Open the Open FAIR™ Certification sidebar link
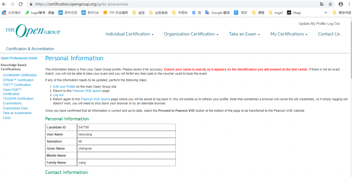The image size is (352, 177). [12, 92]
